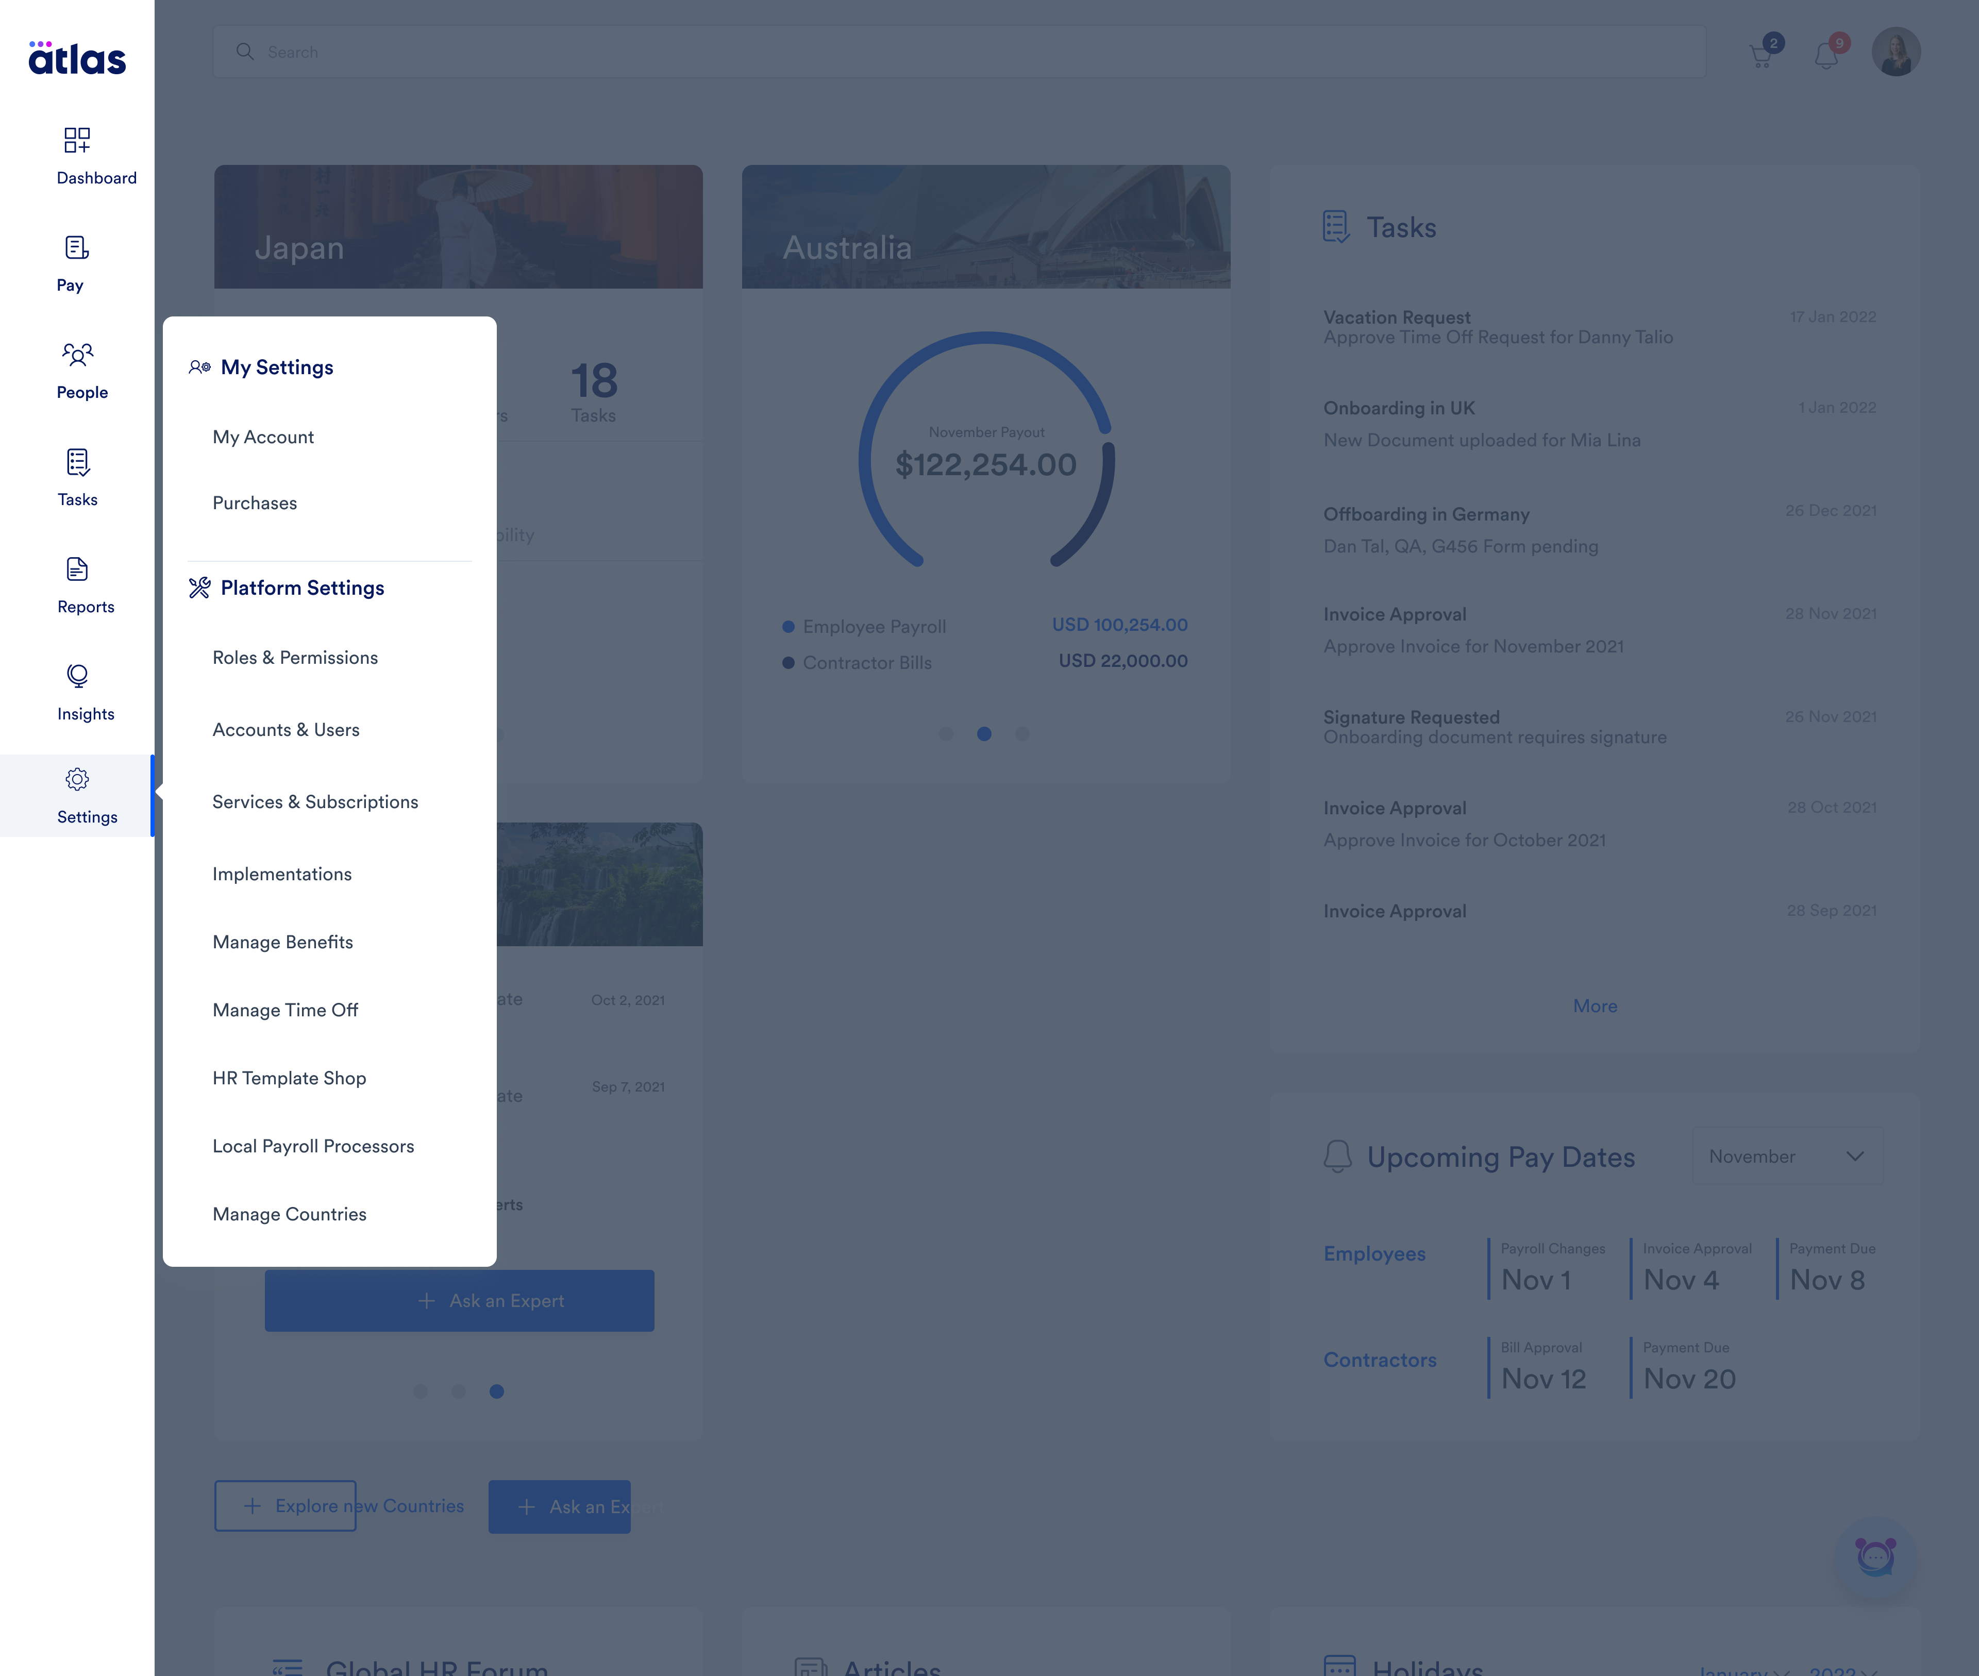Click the Platform Settings heading
This screenshot has height=1676, width=1979.
[302, 587]
